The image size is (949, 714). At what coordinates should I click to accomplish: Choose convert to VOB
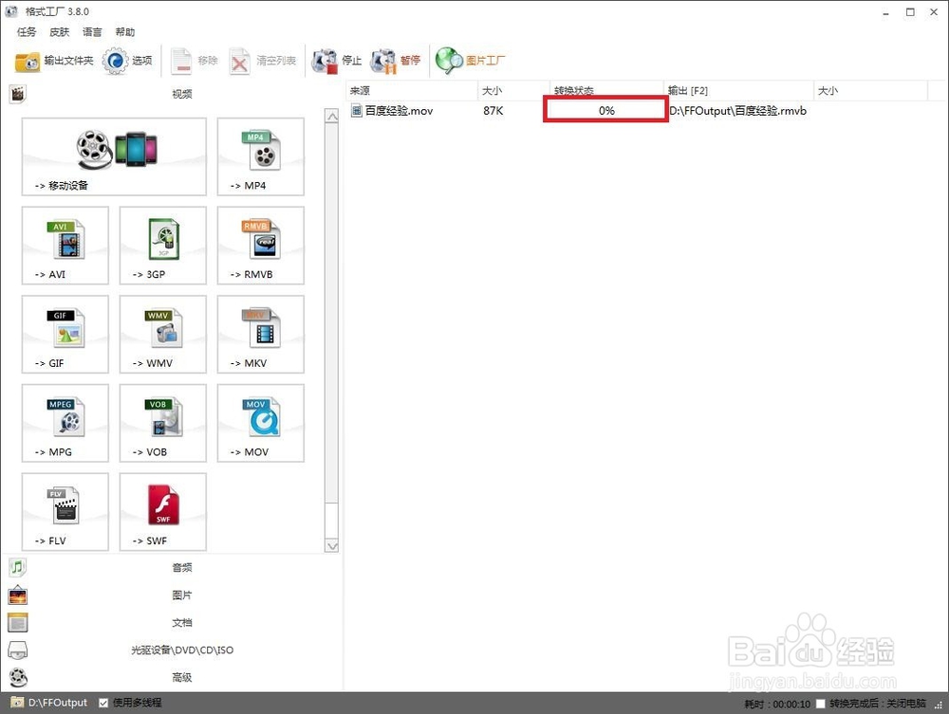(x=163, y=423)
